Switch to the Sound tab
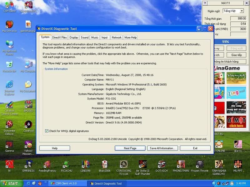The image size is (250, 187). (84, 37)
